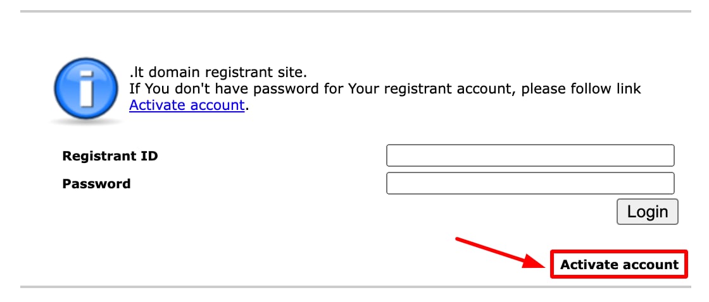The width and height of the screenshot is (709, 302).
Task: Click the "Your registrant account" phrase
Action: (x=432, y=88)
